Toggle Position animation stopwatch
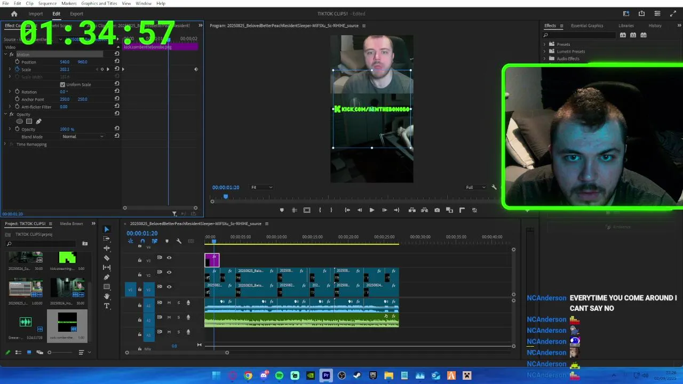 [17, 62]
